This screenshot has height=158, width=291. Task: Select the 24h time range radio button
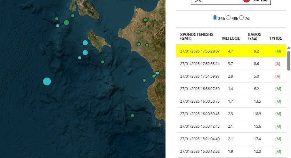(215, 18)
